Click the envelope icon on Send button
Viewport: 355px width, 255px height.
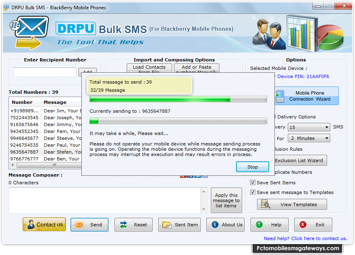click(79, 225)
